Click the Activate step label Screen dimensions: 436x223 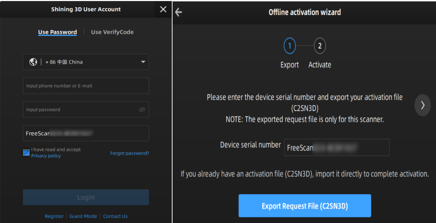(x=320, y=65)
